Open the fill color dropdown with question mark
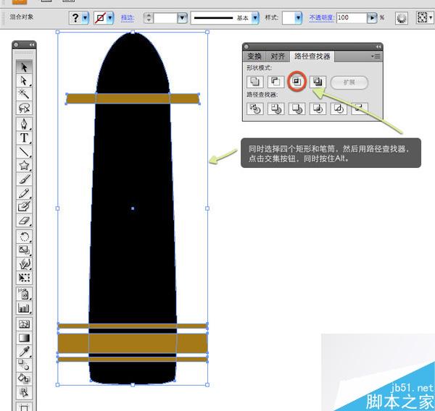 point(85,18)
